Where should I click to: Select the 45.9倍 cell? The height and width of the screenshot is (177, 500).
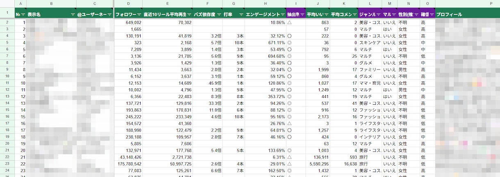208,83
